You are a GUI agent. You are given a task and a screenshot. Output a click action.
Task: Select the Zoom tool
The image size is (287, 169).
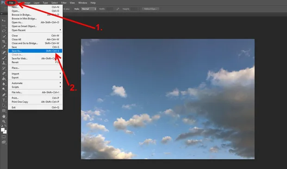(4, 122)
